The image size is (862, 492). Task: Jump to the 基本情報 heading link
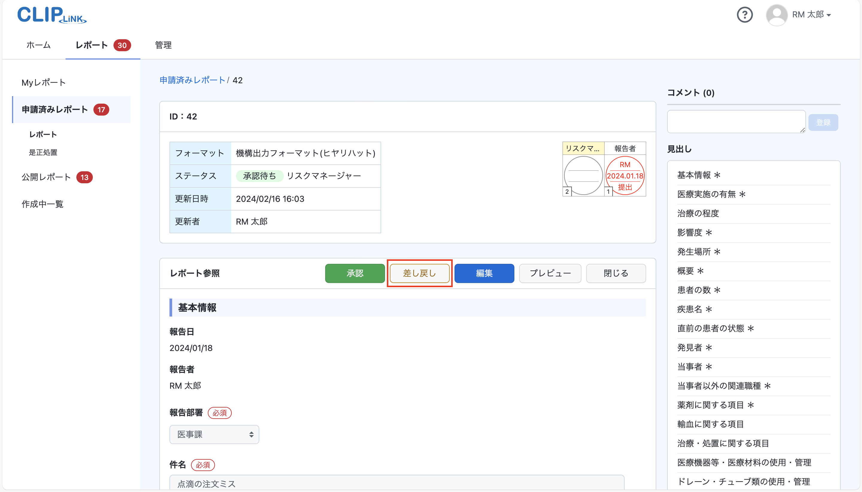pos(699,175)
